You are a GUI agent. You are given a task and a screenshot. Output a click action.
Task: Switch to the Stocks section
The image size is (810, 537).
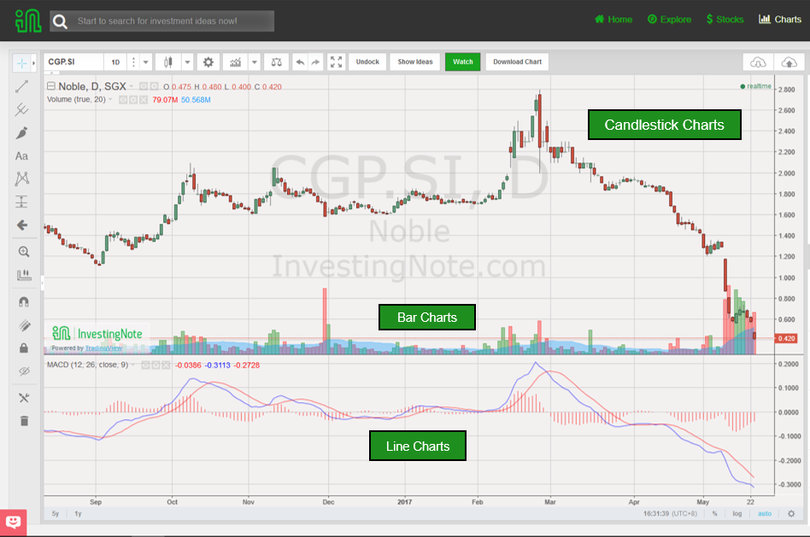pos(725,20)
